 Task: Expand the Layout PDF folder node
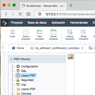(12, 89)
